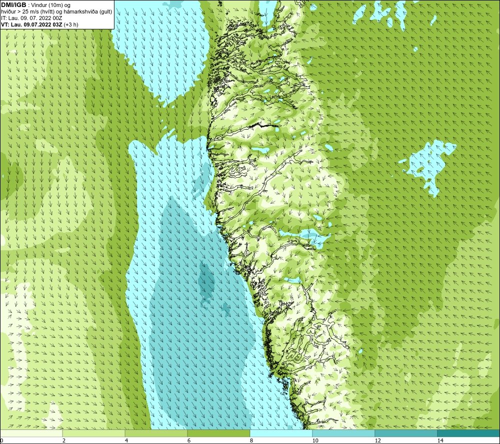Click the legend value '14'
500x444 pixels.
440,440
